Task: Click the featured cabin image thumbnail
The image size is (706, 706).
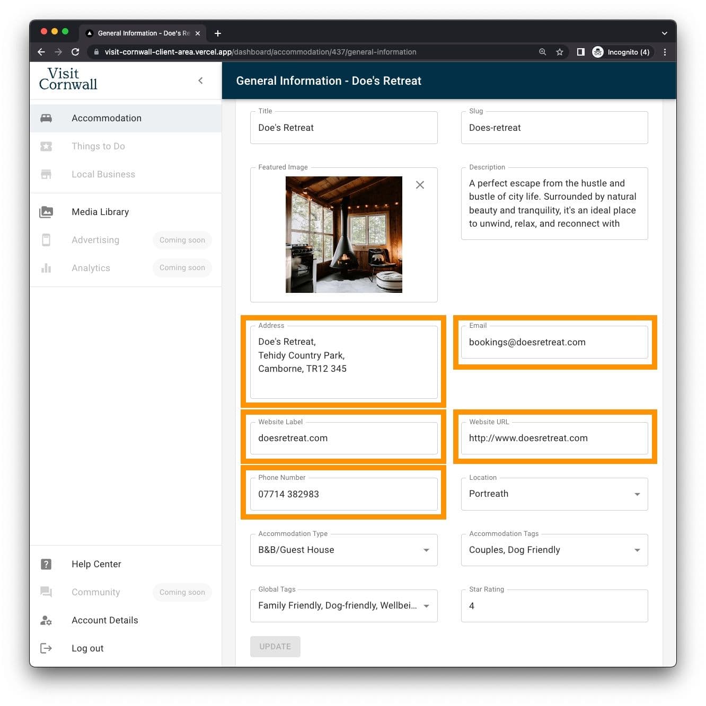Action: click(x=343, y=235)
